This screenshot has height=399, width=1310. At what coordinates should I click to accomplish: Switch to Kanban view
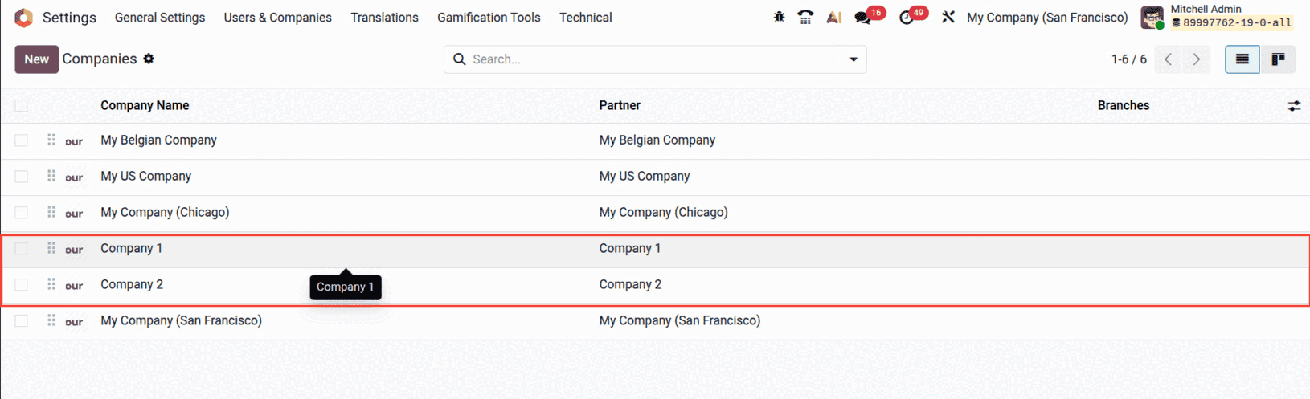(x=1278, y=59)
